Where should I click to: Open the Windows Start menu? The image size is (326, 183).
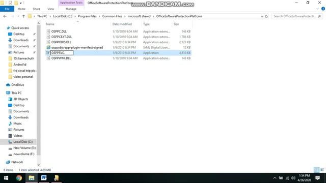click(x=6, y=178)
